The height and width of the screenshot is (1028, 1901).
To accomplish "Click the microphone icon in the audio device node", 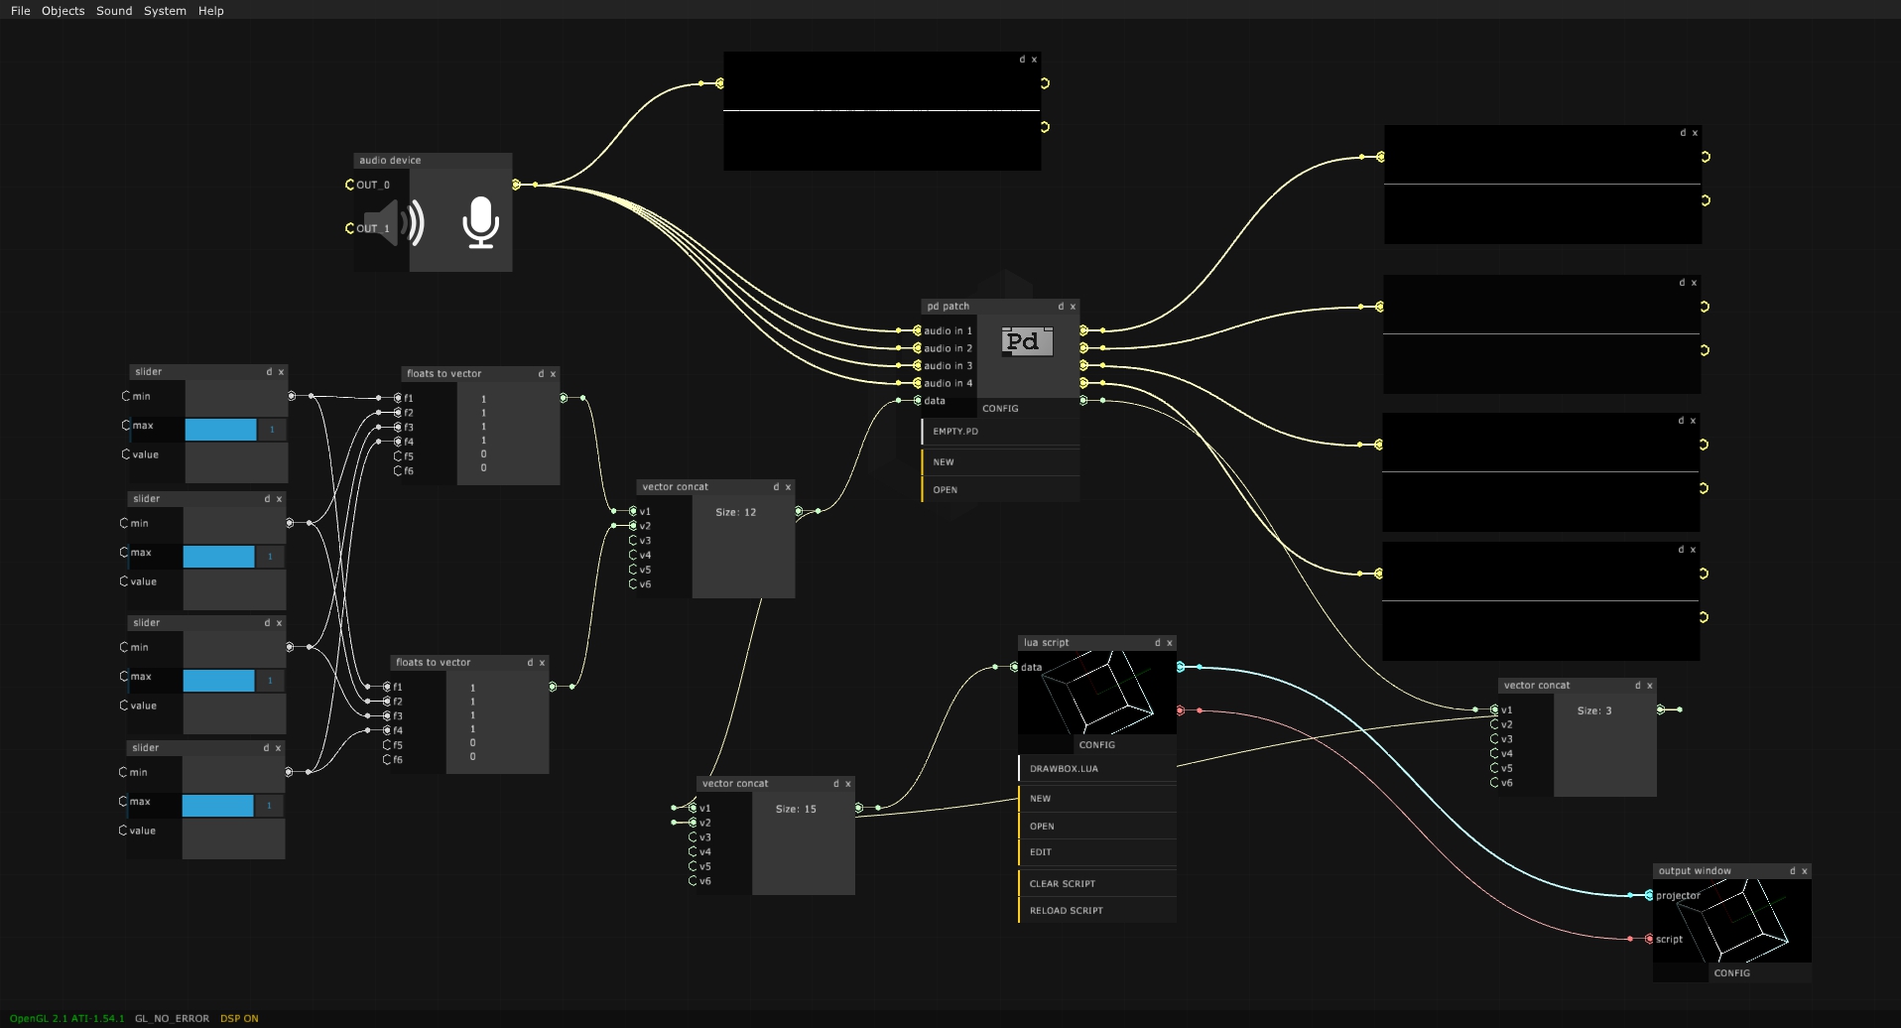I will pos(478,222).
